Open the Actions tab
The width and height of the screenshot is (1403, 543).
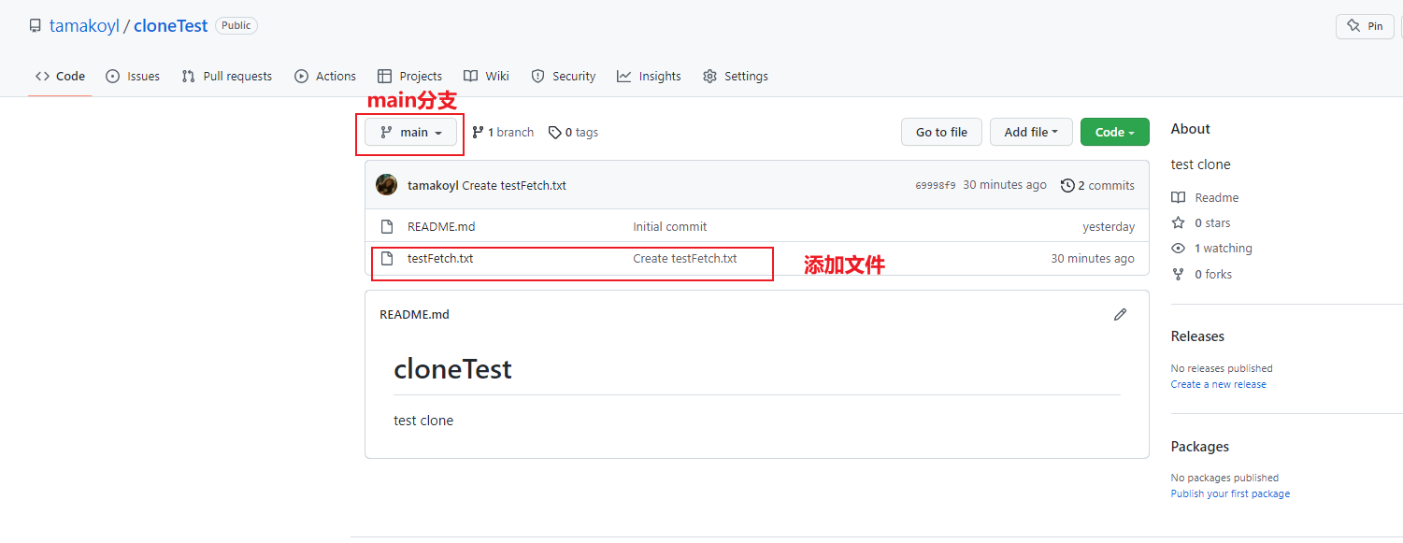[325, 77]
